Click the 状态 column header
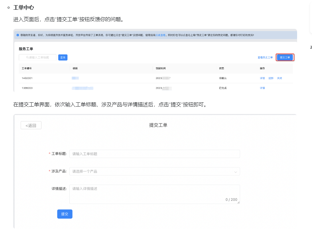 tap(222, 68)
